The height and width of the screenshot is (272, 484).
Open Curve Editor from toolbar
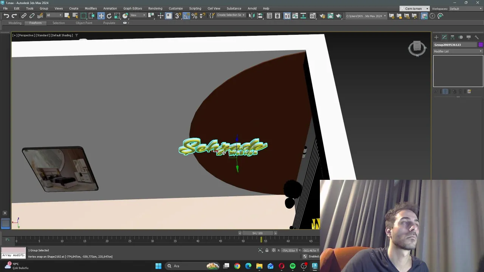[x=295, y=15]
